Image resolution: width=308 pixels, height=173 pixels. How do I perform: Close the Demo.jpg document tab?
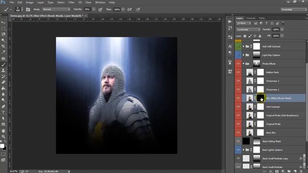click(x=86, y=16)
